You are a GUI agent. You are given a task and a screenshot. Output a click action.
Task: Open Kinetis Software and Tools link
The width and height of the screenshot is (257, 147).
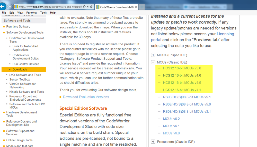tap(26, 92)
